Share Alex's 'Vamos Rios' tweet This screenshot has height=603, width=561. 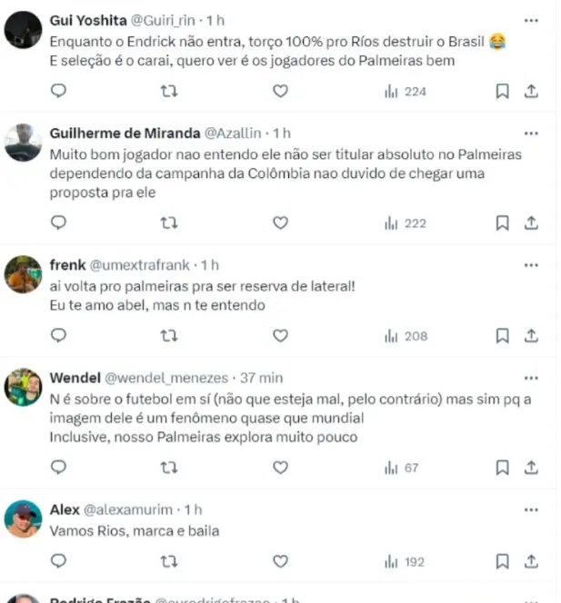click(x=531, y=561)
